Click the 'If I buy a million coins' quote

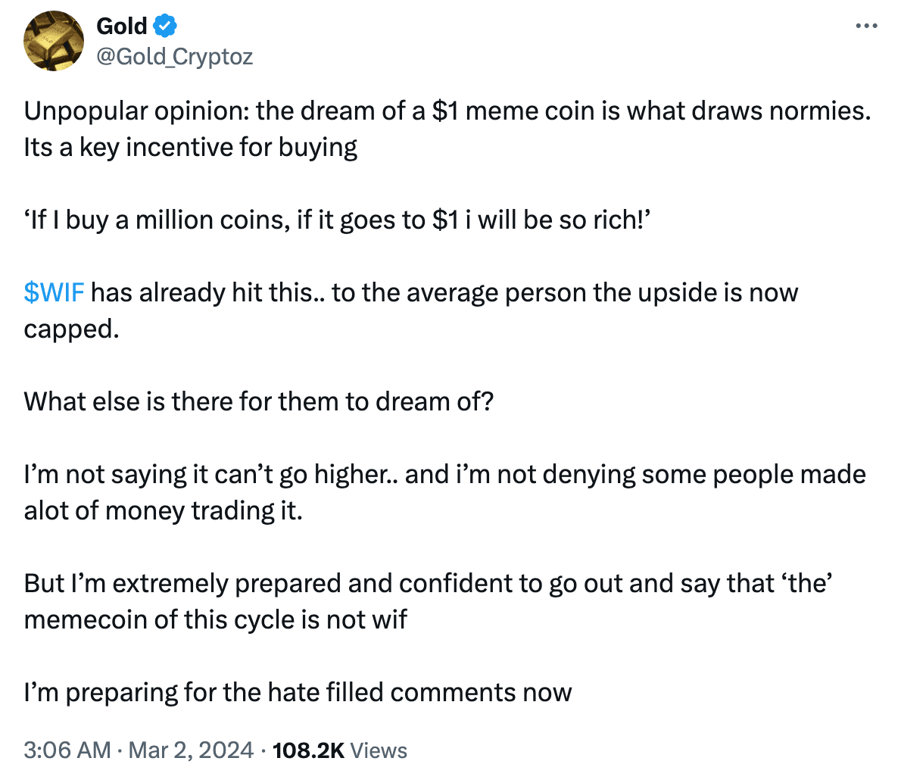(337, 220)
